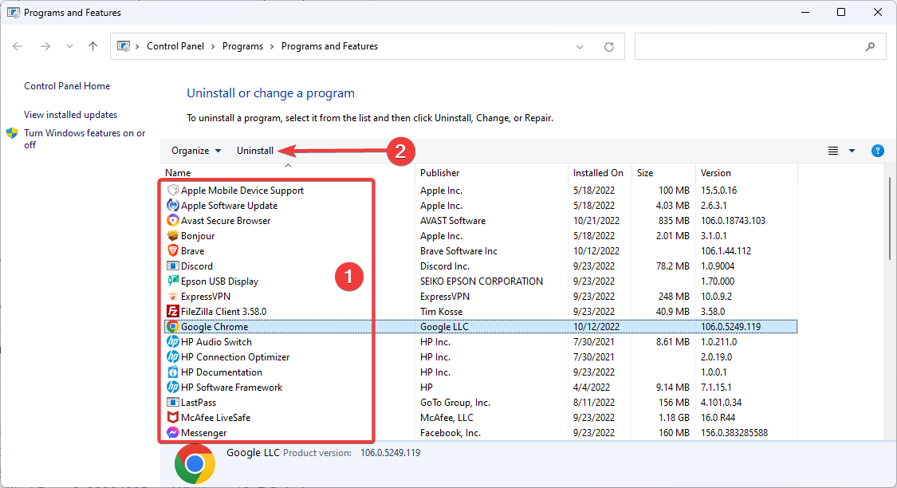
Task: Click the Avast Secure Browser icon
Action: [x=173, y=220]
